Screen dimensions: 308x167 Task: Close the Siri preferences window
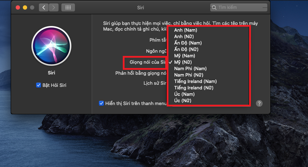18,7
